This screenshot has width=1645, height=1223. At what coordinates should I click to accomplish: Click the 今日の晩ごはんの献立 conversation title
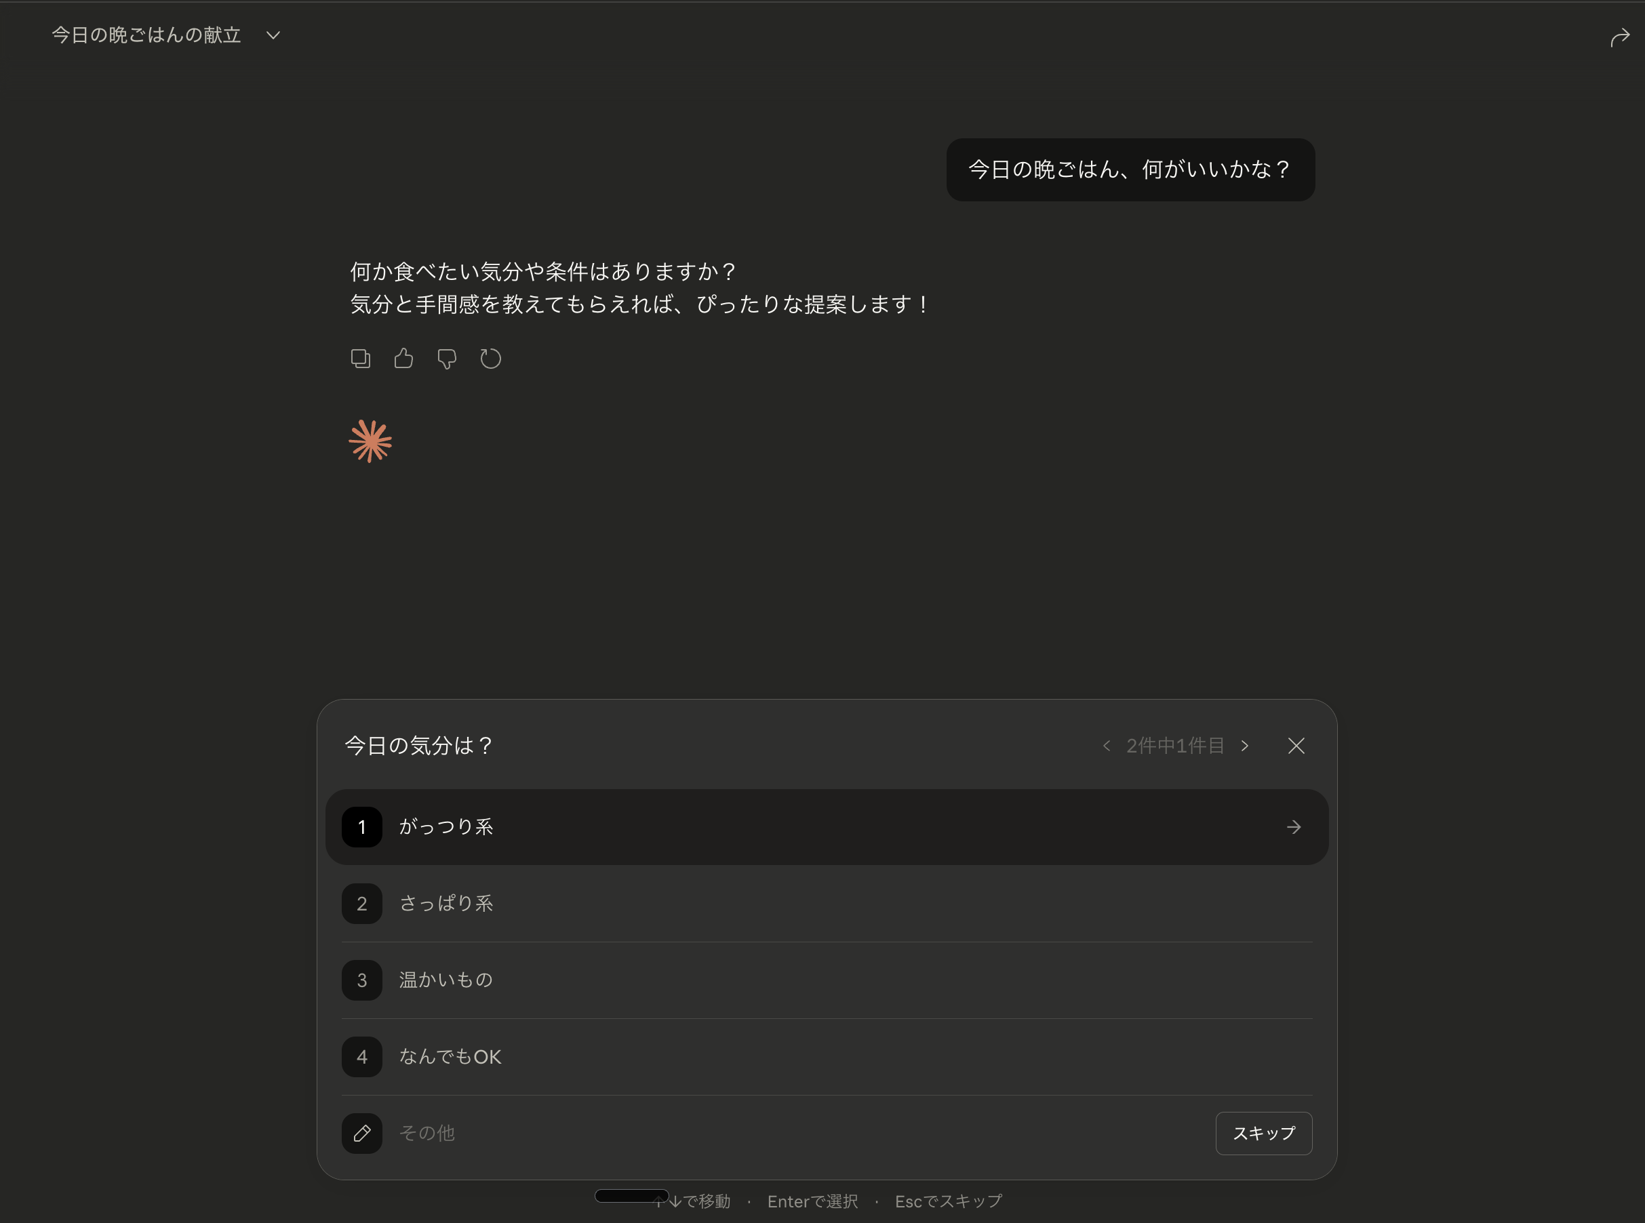[146, 35]
